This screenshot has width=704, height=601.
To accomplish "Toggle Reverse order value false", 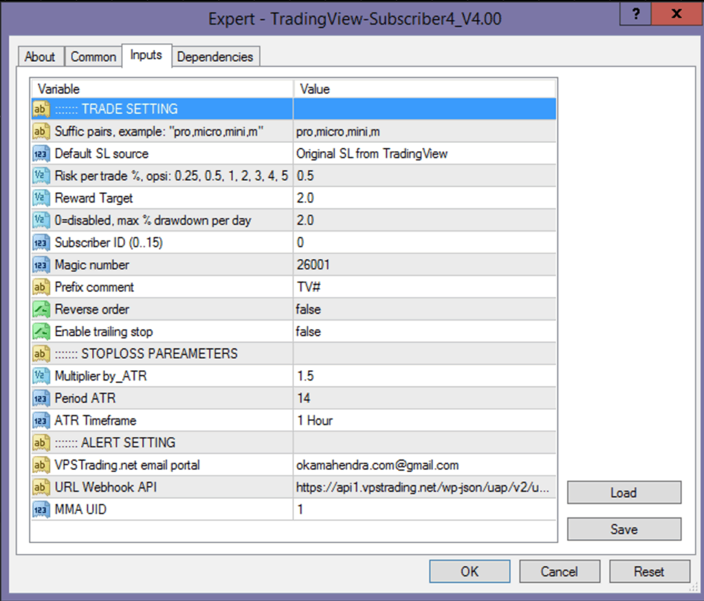I will (425, 309).
